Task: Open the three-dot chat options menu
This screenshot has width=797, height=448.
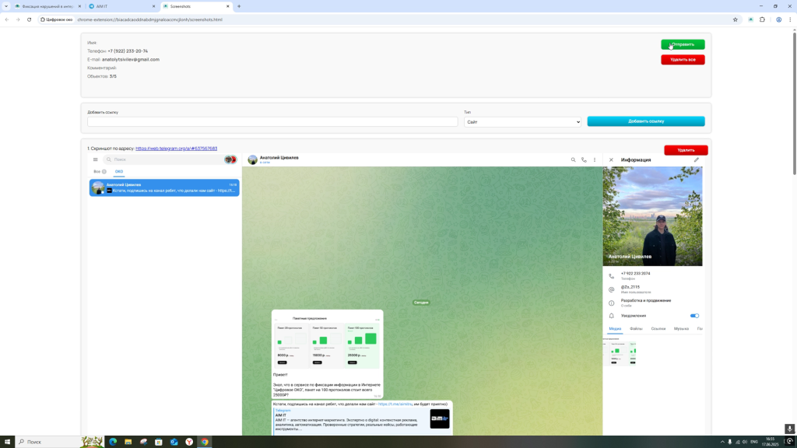Action: (595, 160)
